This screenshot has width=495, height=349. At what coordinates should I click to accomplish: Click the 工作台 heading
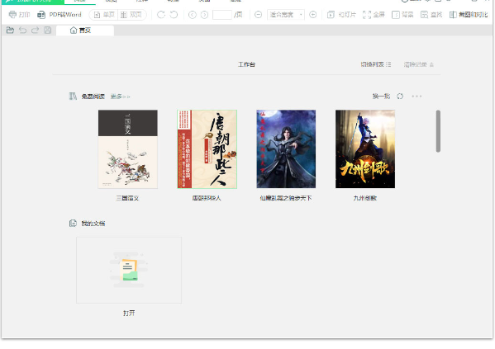246,64
